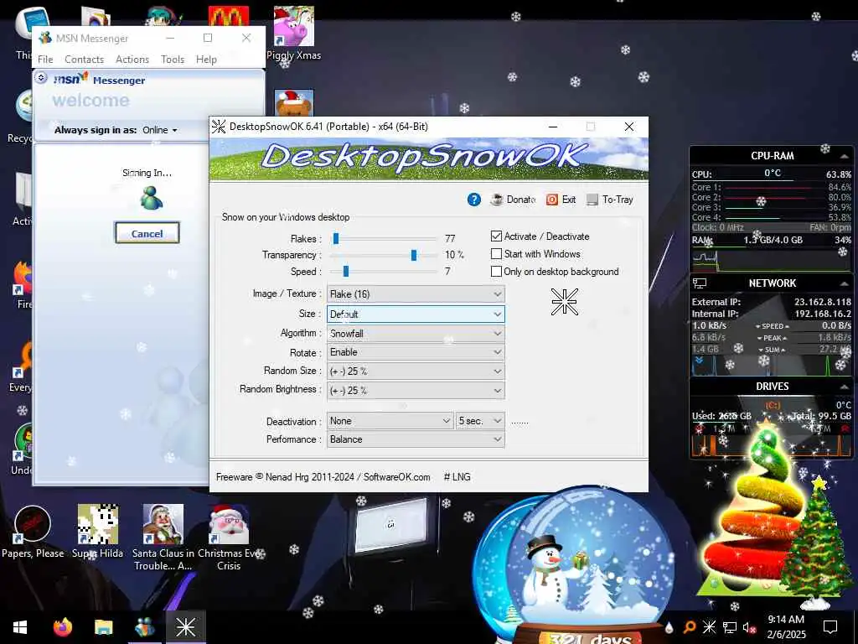Collapse the DRIVES widget section

843,387
